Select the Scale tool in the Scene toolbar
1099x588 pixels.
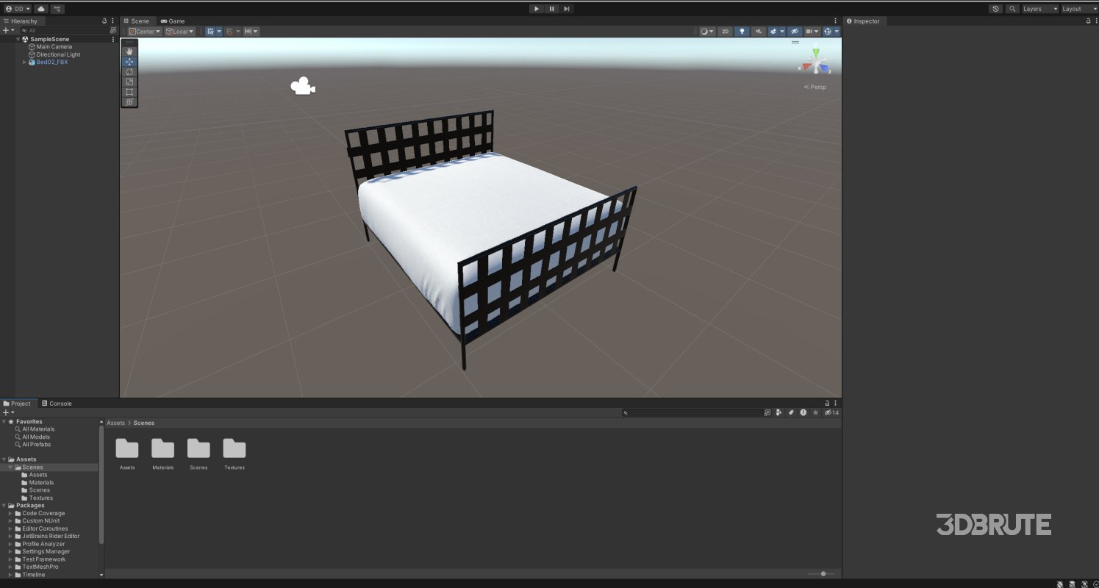click(129, 82)
